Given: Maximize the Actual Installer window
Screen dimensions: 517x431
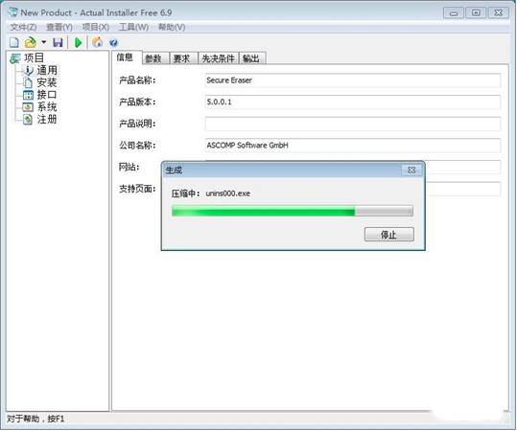Looking at the screenshot, I should 476,13.
